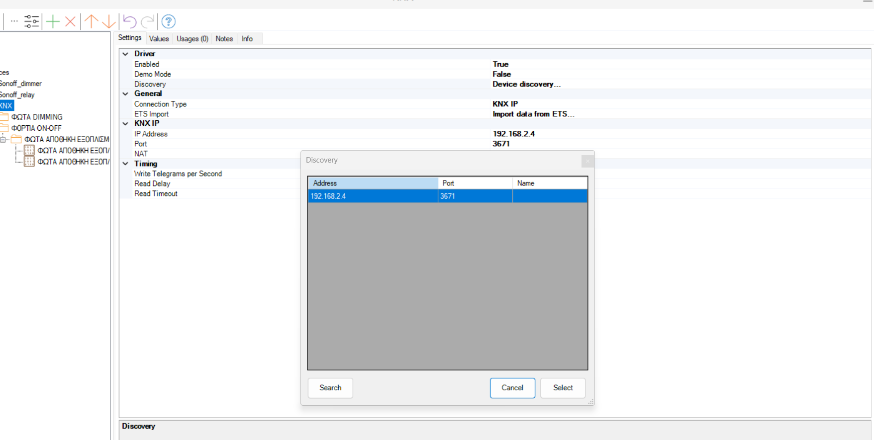Open the Usages (0) tab
Image resolution: width=874 pixels, height=440 pixels.
point(192,39)
